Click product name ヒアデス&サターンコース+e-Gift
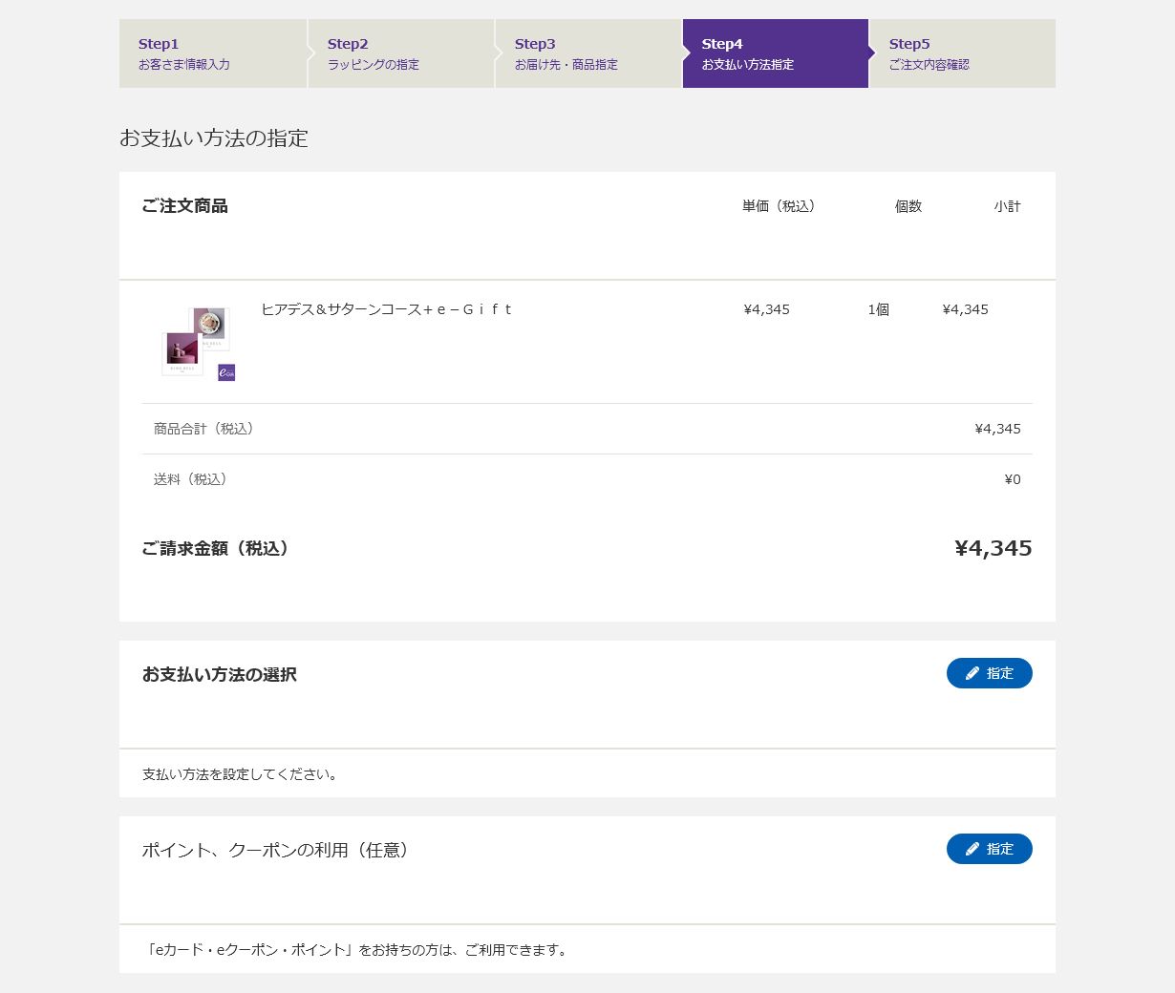 coord(387,309)
